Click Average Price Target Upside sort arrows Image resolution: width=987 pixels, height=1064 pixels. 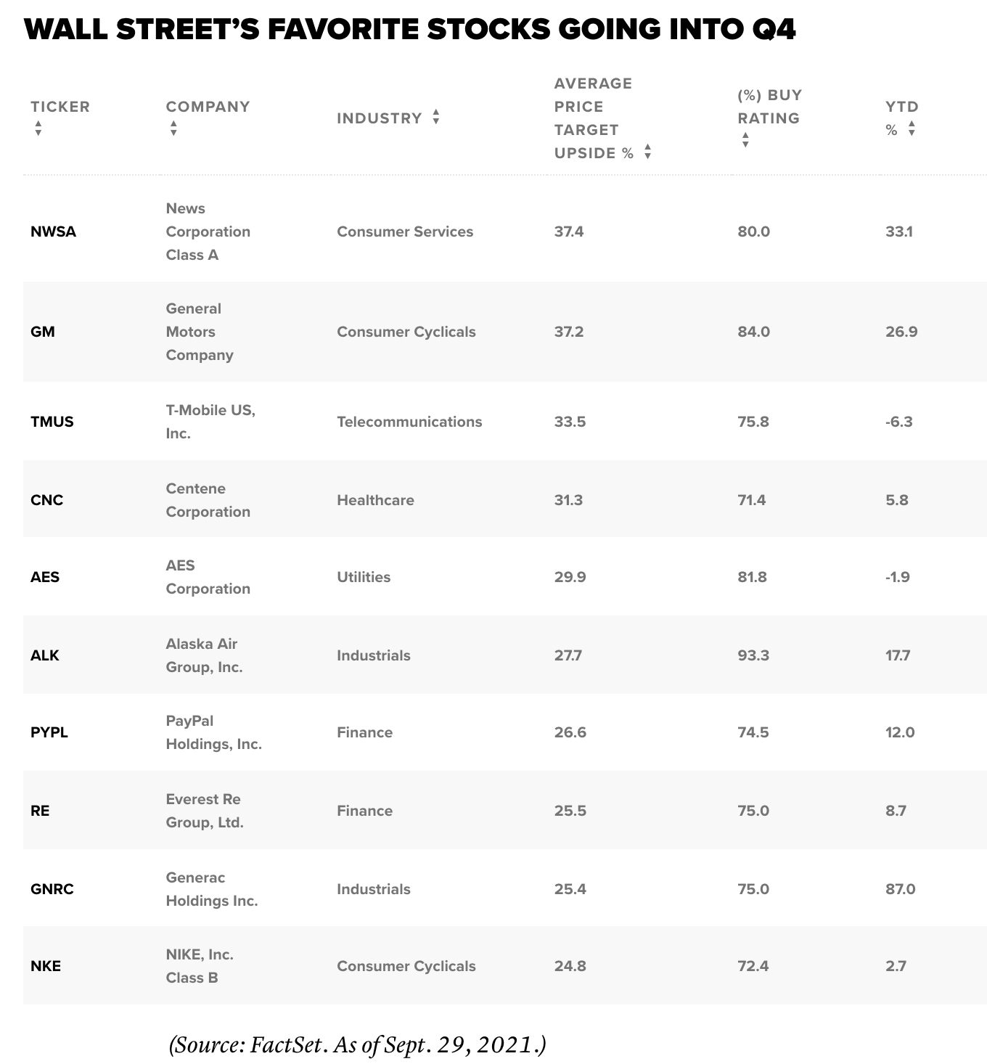coord(647,152)
